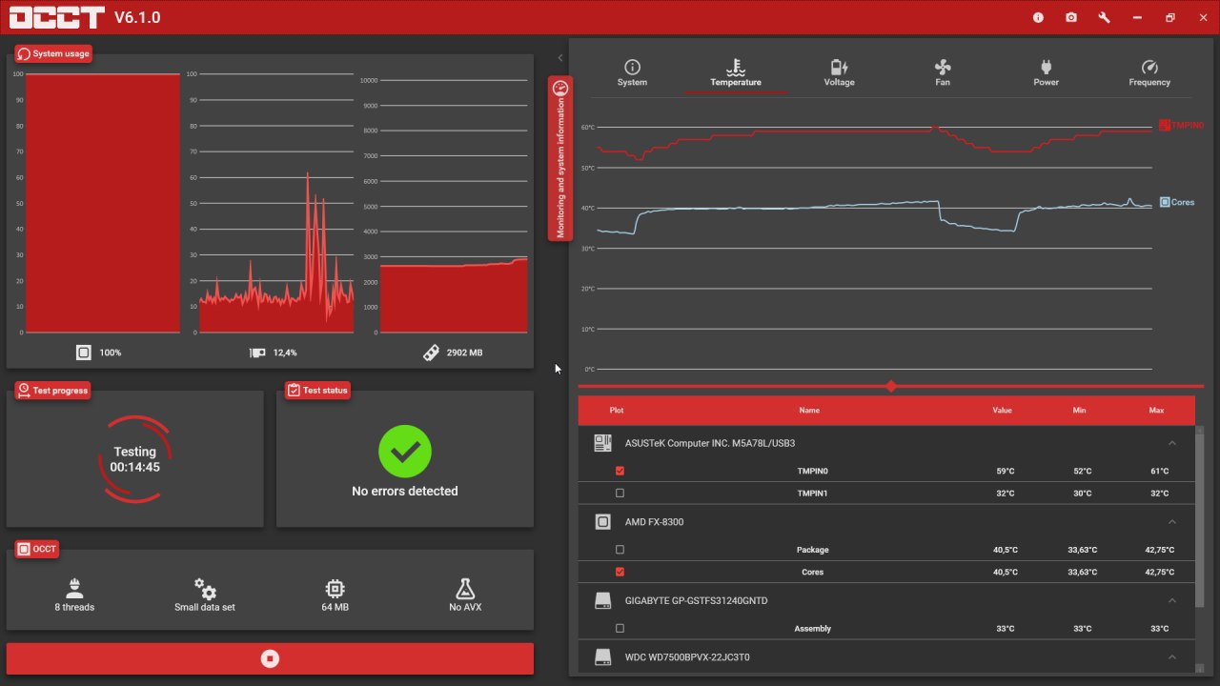Click the CPU usage icon below 100% graph
The width and height of the screenshot is (1220, 686).
tap(84, 353)
